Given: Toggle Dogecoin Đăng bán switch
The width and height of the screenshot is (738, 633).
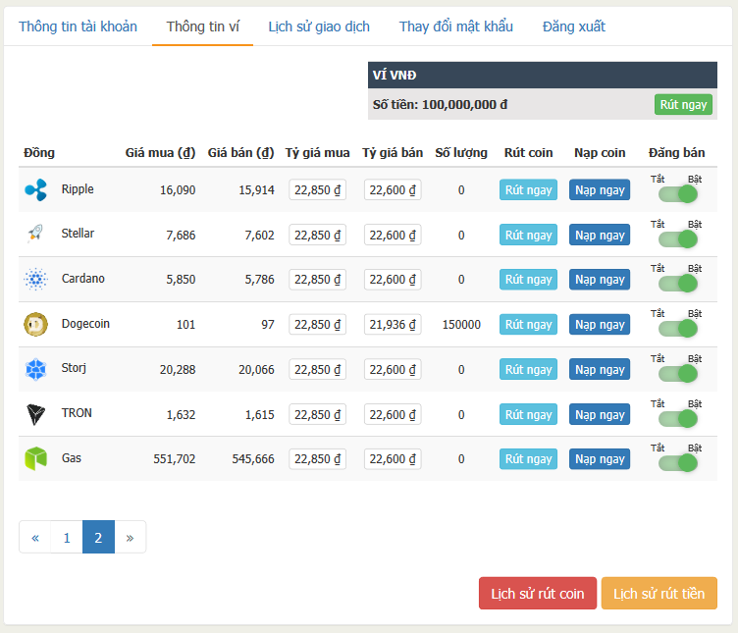Looking at the screenshot, I should (x=678, y=329).
